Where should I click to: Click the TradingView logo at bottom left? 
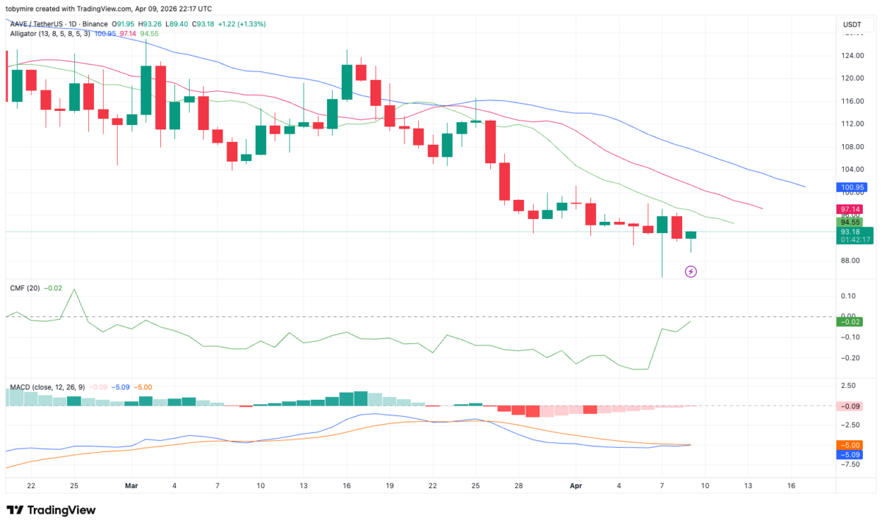pyautogui.click(x=50, y=509)
